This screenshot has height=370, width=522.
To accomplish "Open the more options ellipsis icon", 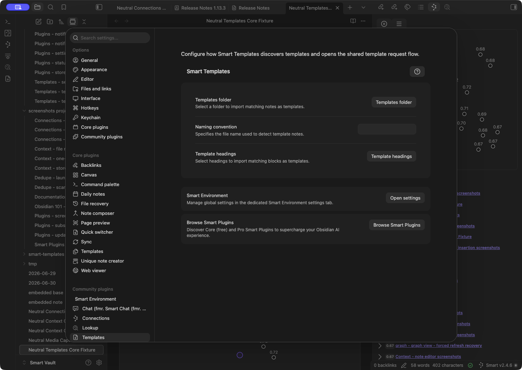I will pyautogui.click(x=363, y=21).
